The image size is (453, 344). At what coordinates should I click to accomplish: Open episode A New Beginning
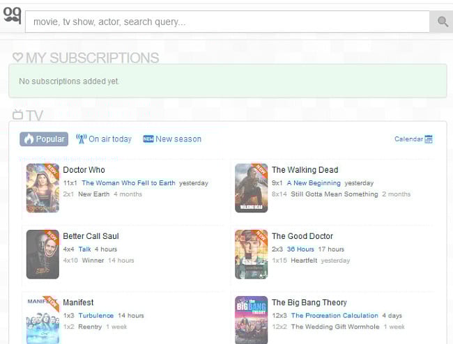pos(314,183)
